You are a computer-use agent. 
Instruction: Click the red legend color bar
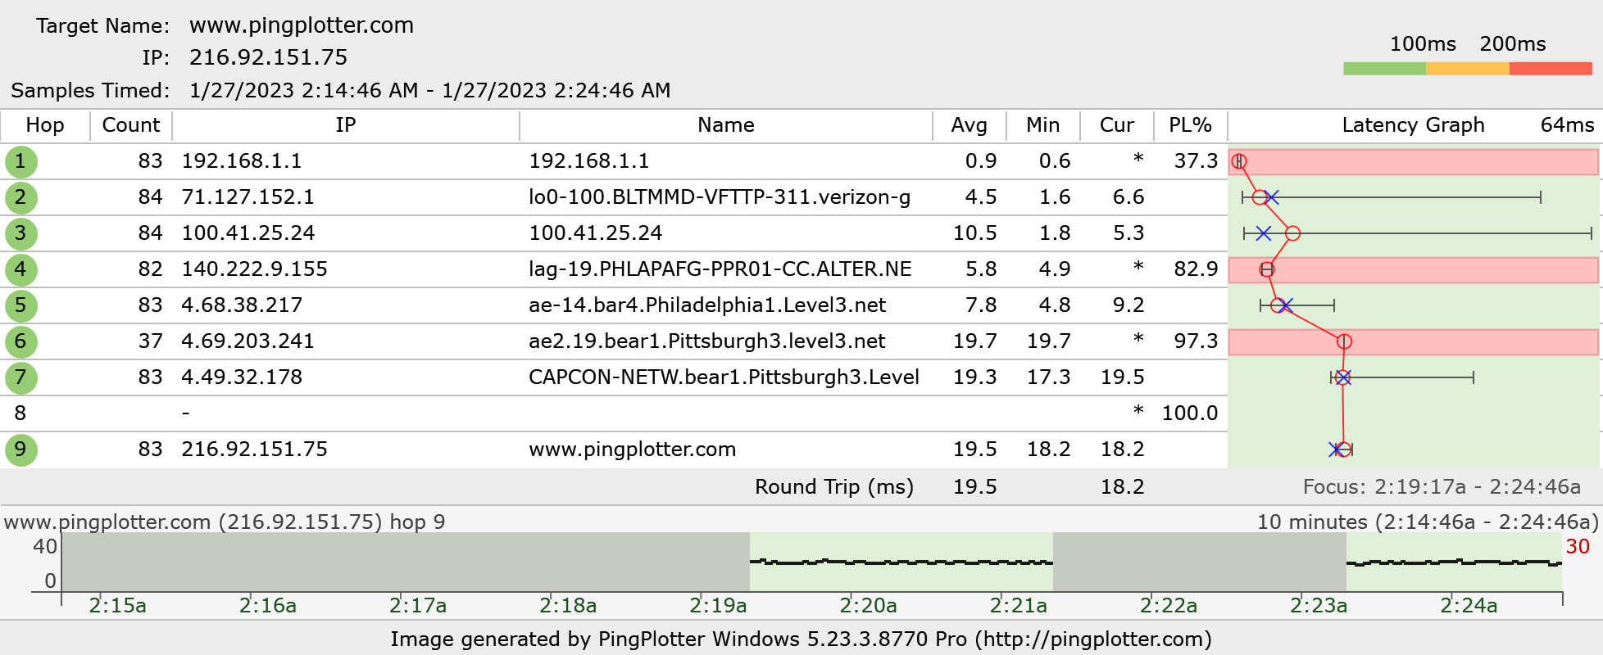(x=1551, y=69)
